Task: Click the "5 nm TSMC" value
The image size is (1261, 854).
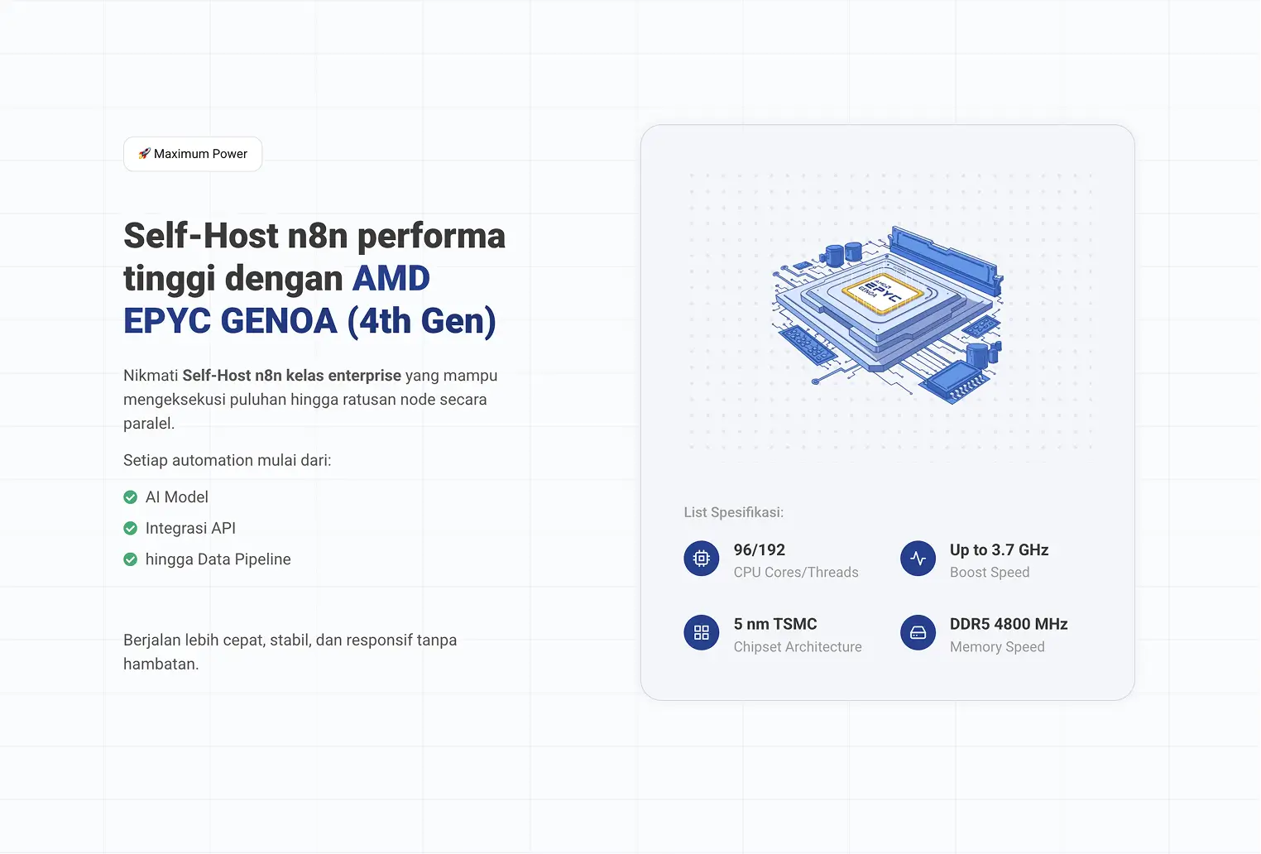Action: (x=775, y=624)
